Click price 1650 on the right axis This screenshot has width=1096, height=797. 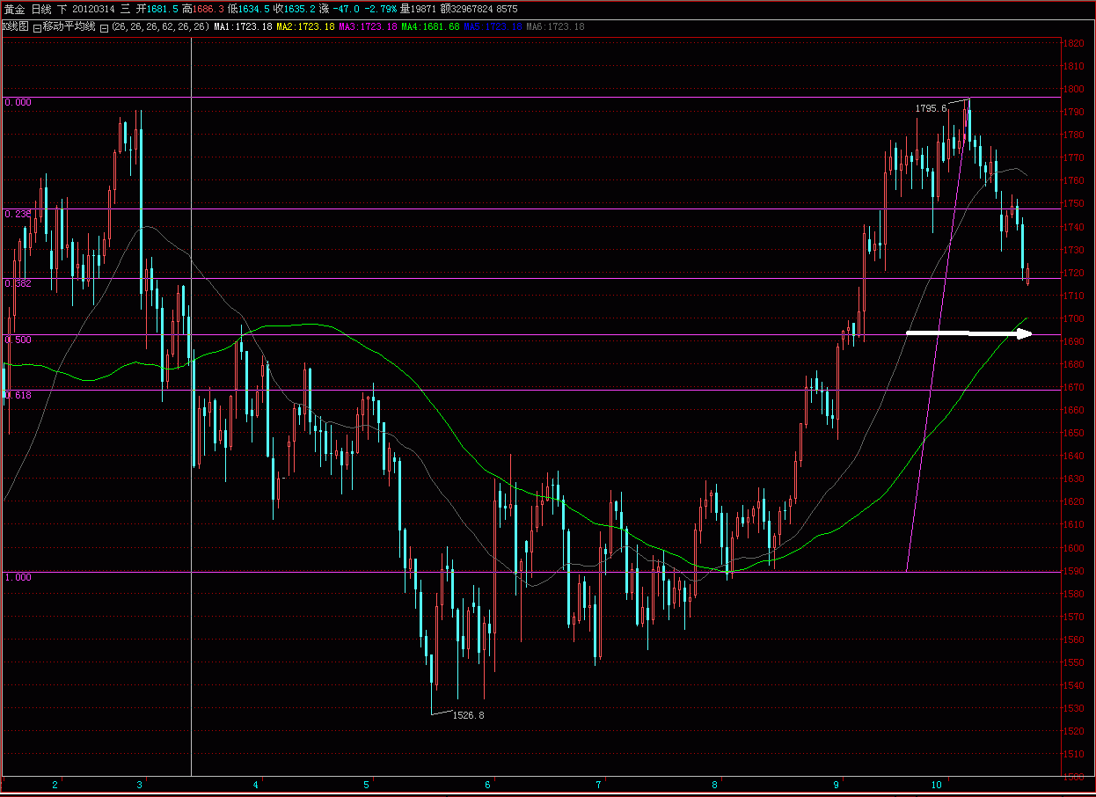1073,433
